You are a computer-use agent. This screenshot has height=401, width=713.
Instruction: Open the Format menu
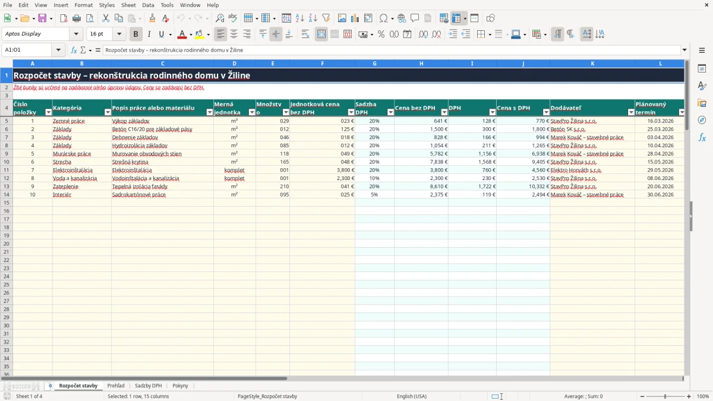click(x=84, y=5)
